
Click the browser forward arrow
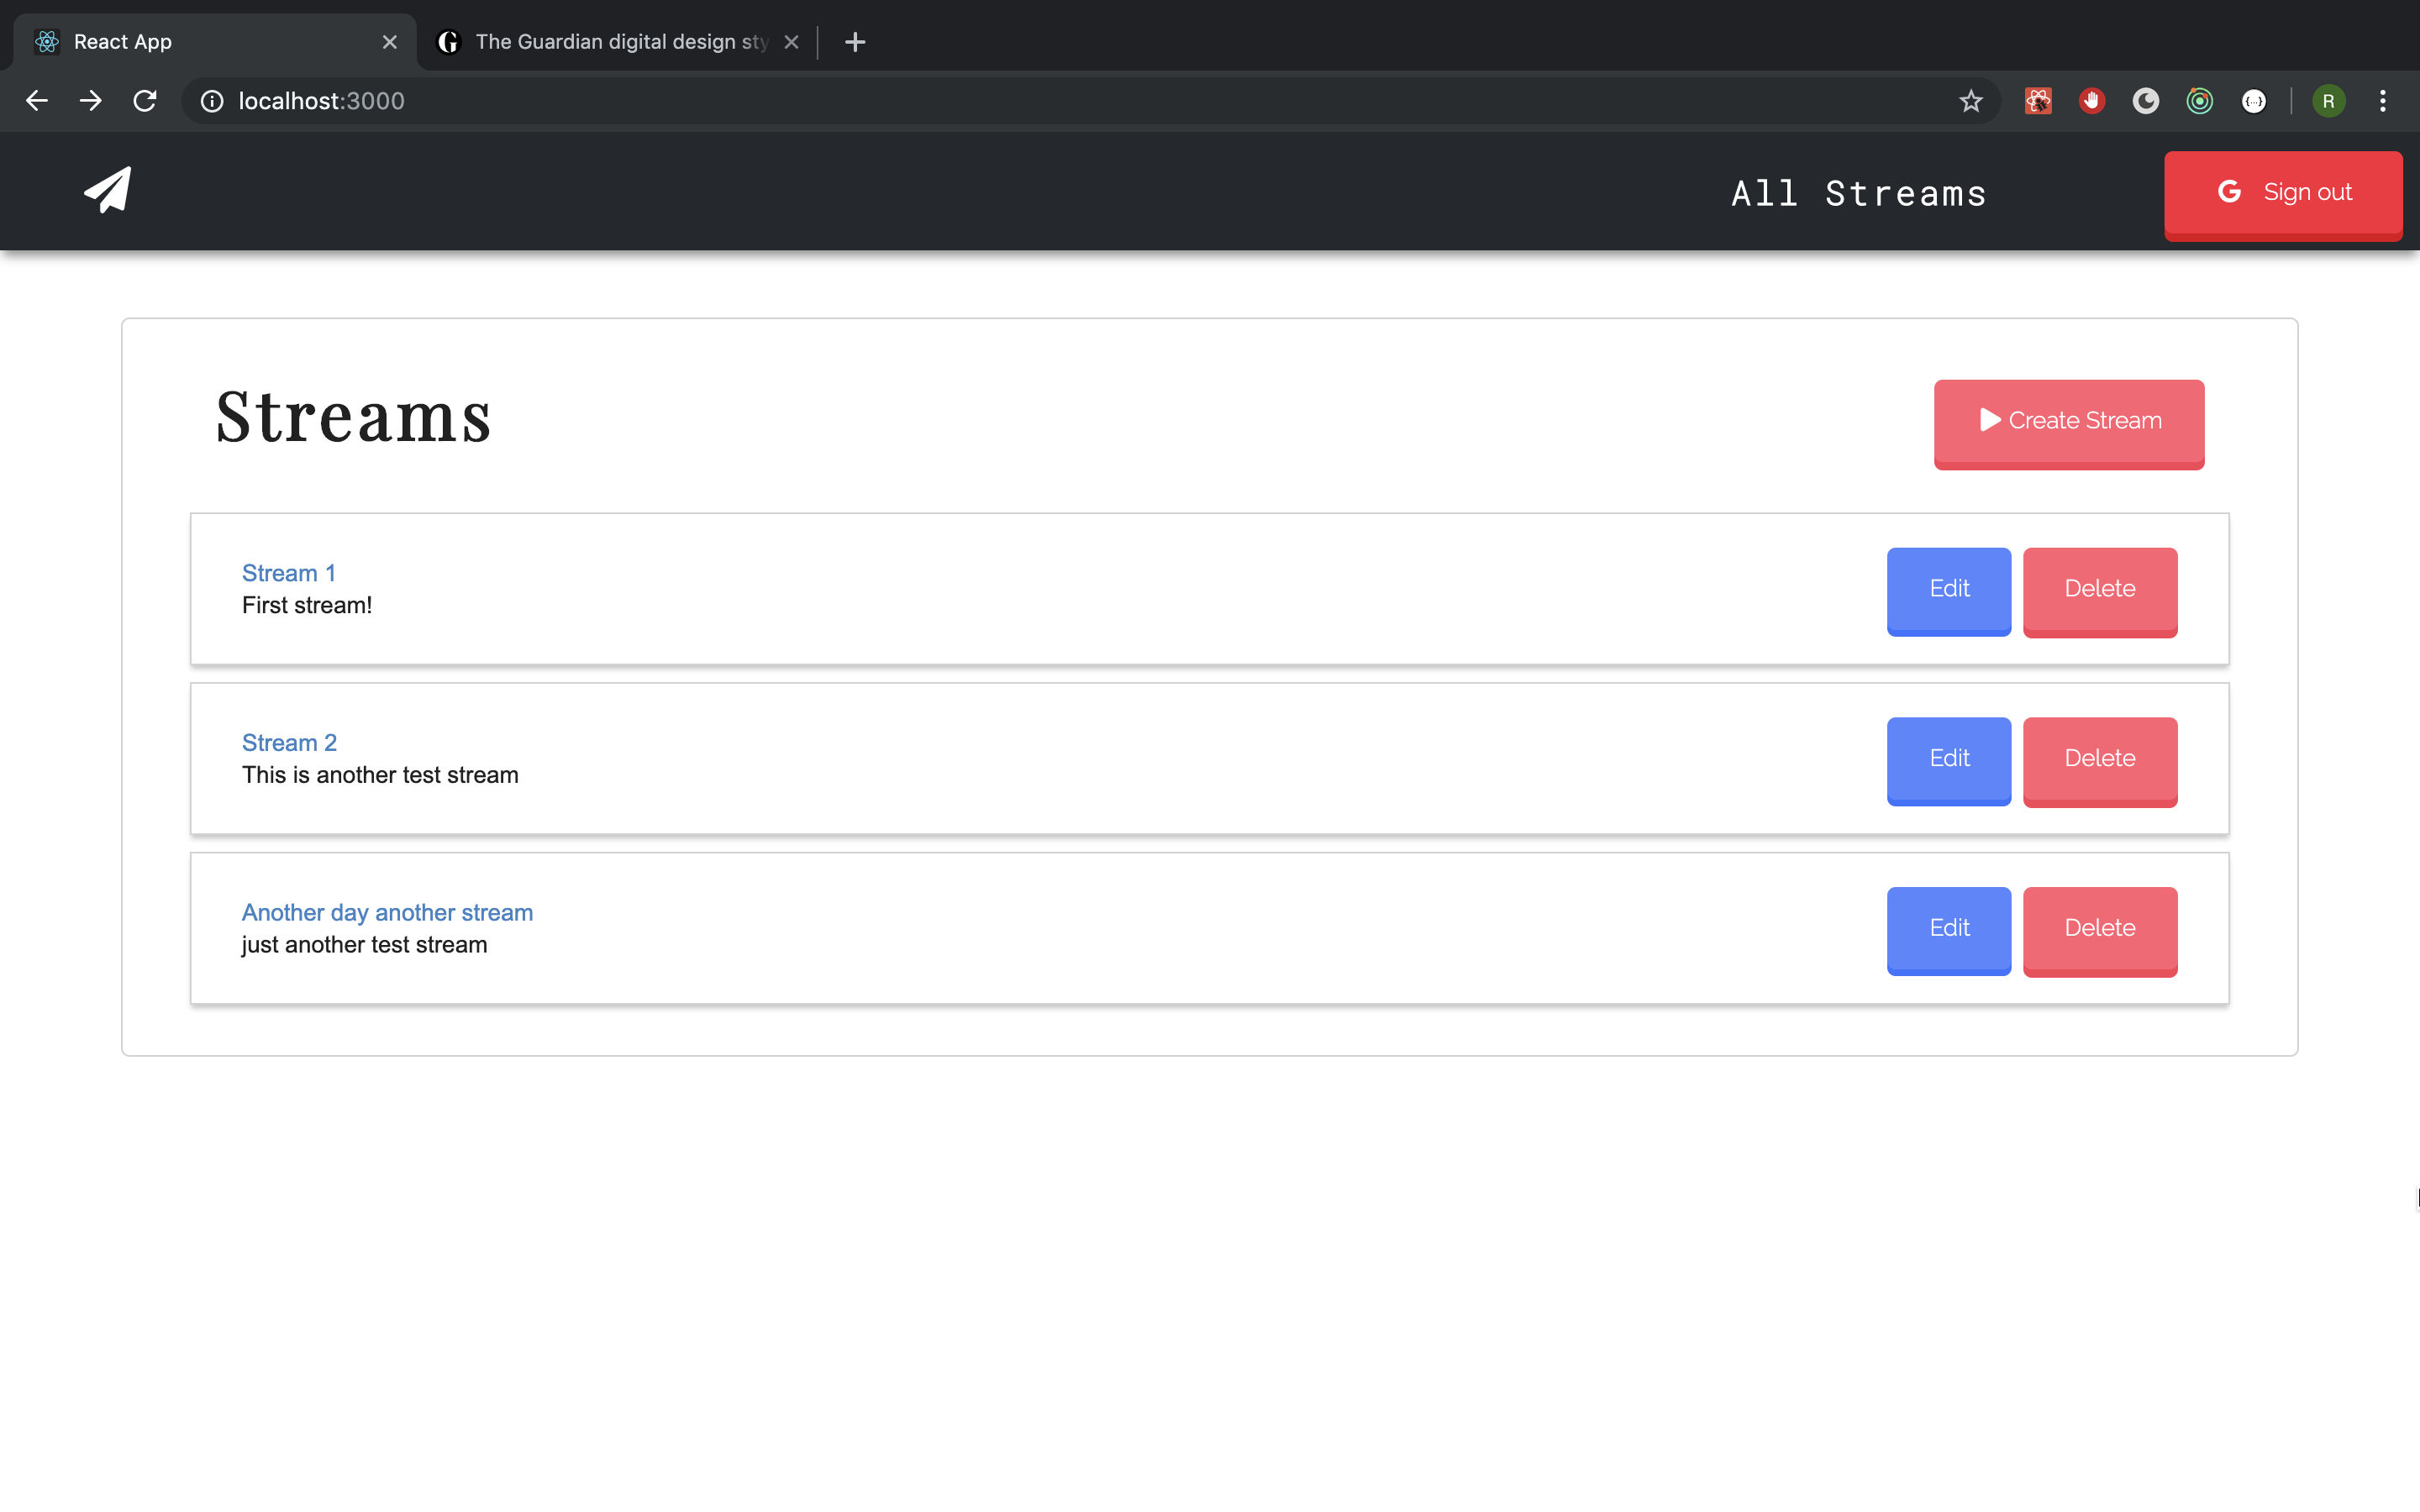[x=91, y=101]
